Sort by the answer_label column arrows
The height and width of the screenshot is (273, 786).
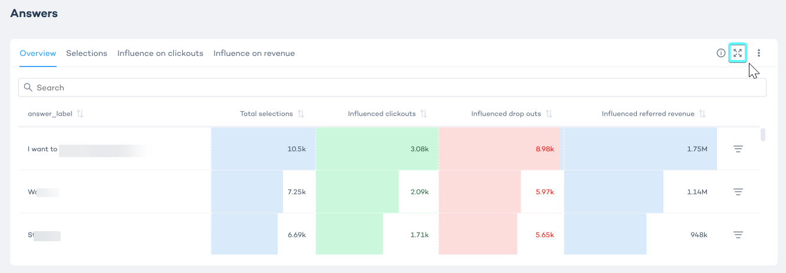[80, 114]
